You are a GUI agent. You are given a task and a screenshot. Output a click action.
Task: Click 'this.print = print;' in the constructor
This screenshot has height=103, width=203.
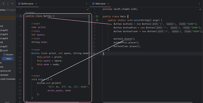pos(49,57)
